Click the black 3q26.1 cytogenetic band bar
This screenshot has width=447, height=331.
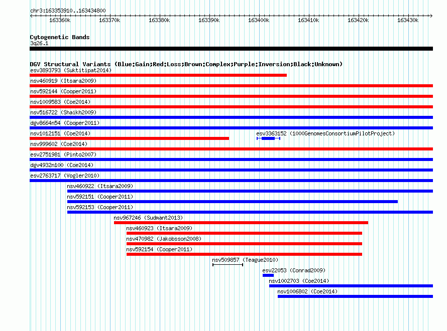pos(231,49)
